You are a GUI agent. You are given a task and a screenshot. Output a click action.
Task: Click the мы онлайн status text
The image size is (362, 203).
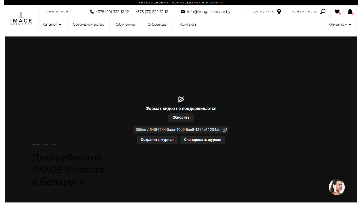(x=60, y=12)
